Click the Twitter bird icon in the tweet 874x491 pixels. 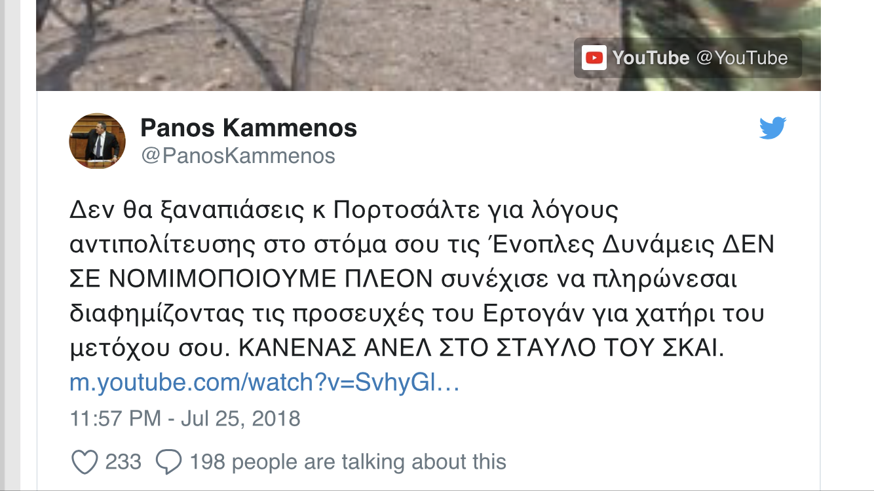coord(773,128)
